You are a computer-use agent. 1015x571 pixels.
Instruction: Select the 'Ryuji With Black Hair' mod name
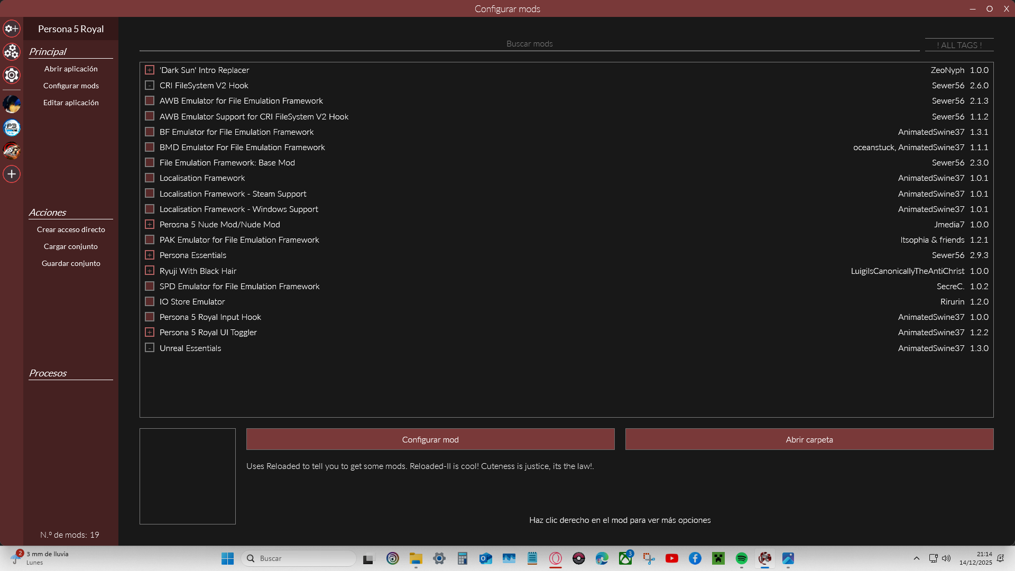coord(198,271)
